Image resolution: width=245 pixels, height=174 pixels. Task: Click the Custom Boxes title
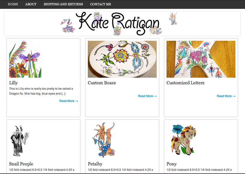[102, 83]
